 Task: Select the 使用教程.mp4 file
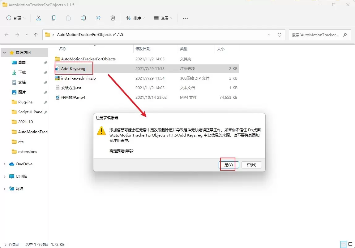point(73,98)
